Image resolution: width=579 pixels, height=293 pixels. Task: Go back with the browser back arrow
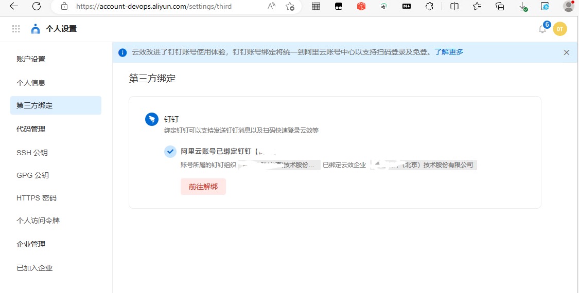pyautogui.click(x=14, y=6)
